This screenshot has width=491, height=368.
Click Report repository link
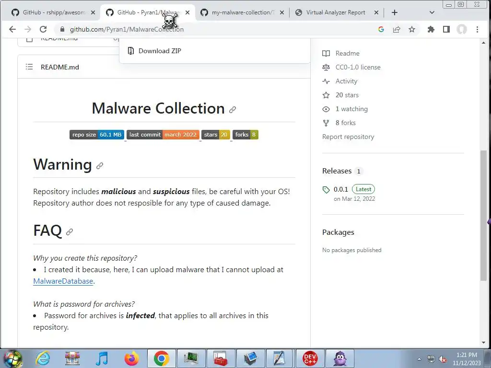348,137
